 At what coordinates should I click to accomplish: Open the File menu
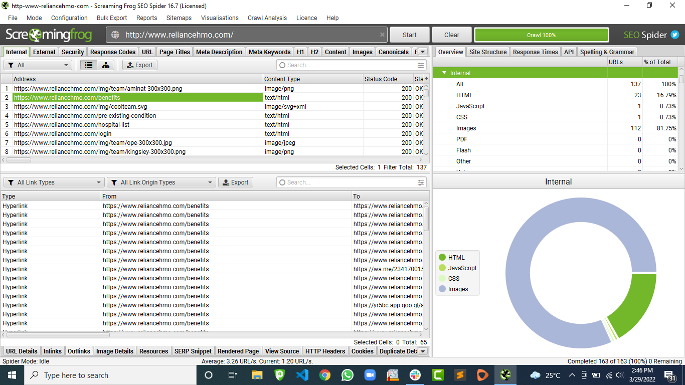tap(13, 18)
